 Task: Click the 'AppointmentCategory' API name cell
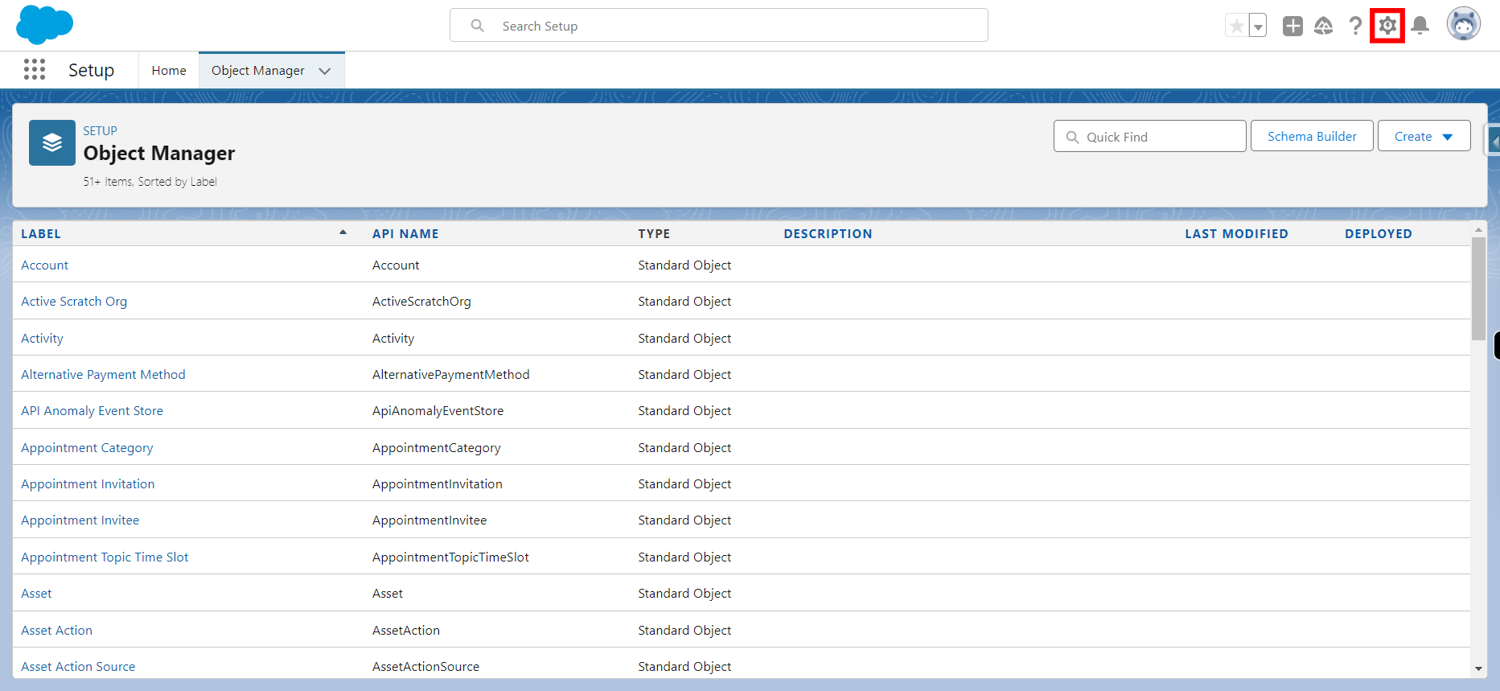(436, 447)
